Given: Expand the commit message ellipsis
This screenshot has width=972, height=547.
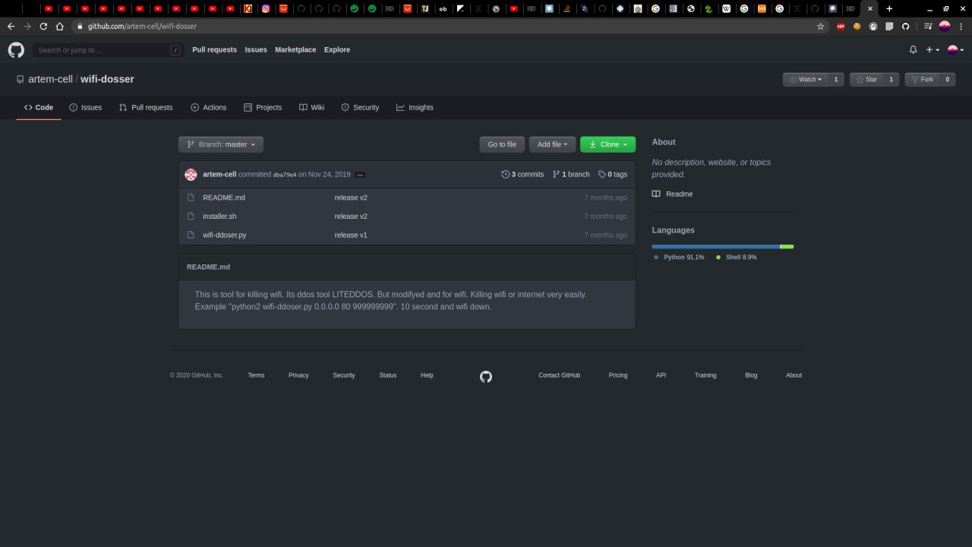Looking at the screenshot, I should 360,175.
